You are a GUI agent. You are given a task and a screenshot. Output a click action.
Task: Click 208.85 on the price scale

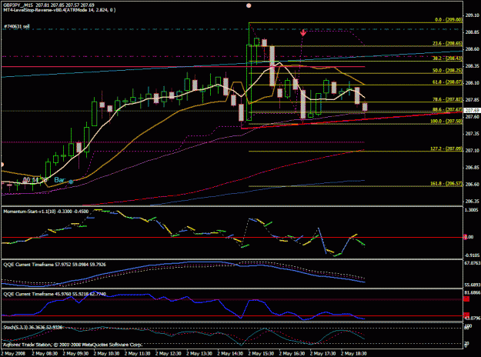point(473,32)
